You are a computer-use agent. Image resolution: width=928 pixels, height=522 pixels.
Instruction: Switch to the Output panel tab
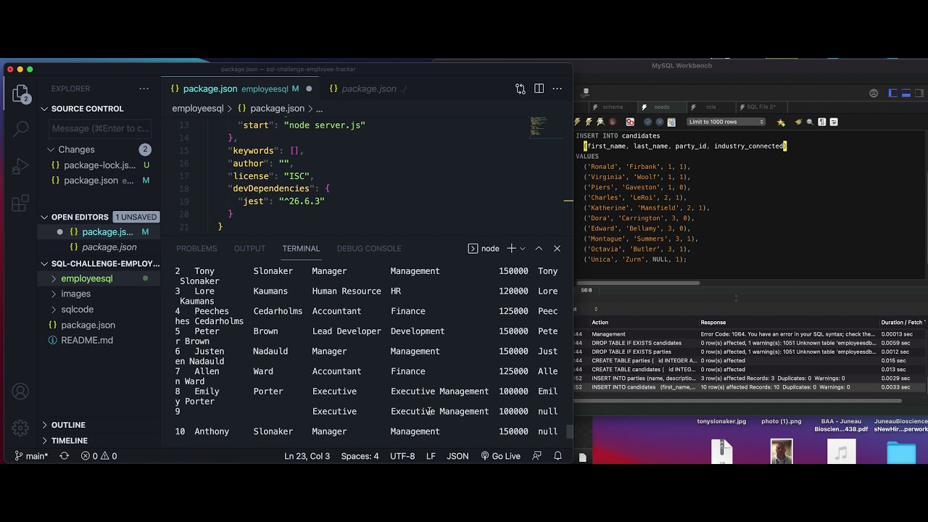click(x=249, y=248)
